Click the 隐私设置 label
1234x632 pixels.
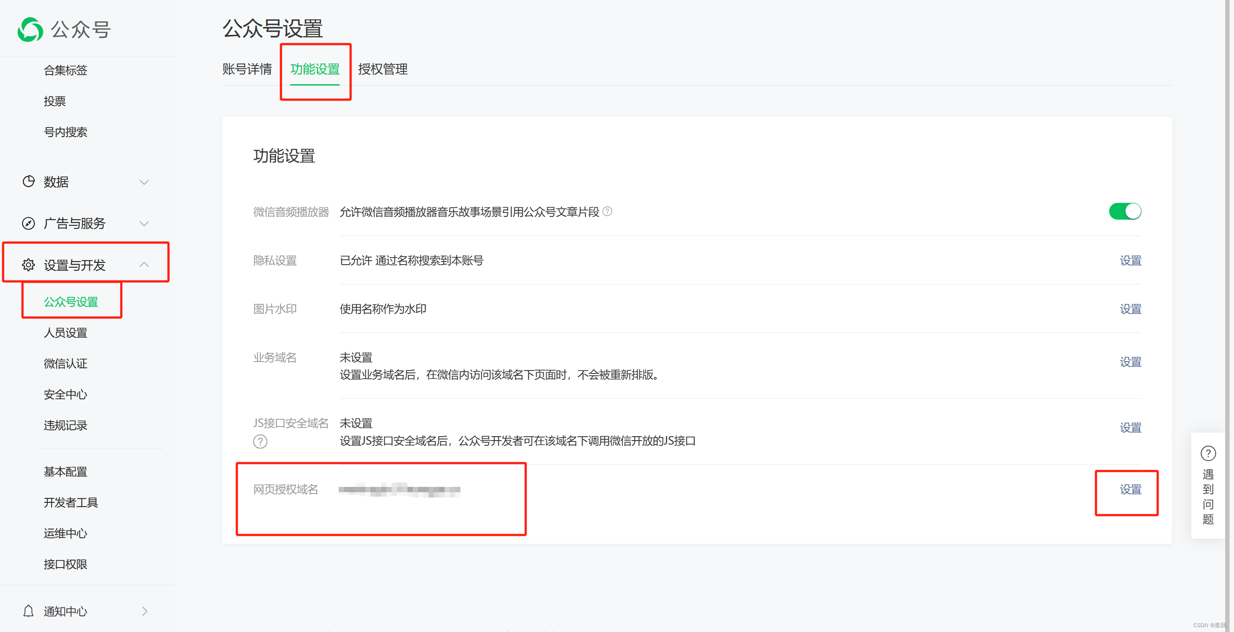pos(275,261)
